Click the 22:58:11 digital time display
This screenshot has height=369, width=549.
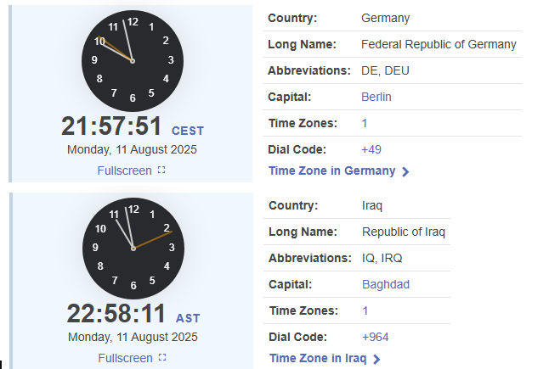pyautogui.click(x=116, y=314)
